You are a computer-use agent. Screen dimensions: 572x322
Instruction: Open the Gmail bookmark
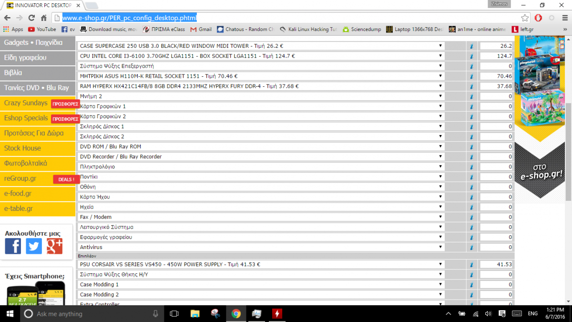[201, 29]
